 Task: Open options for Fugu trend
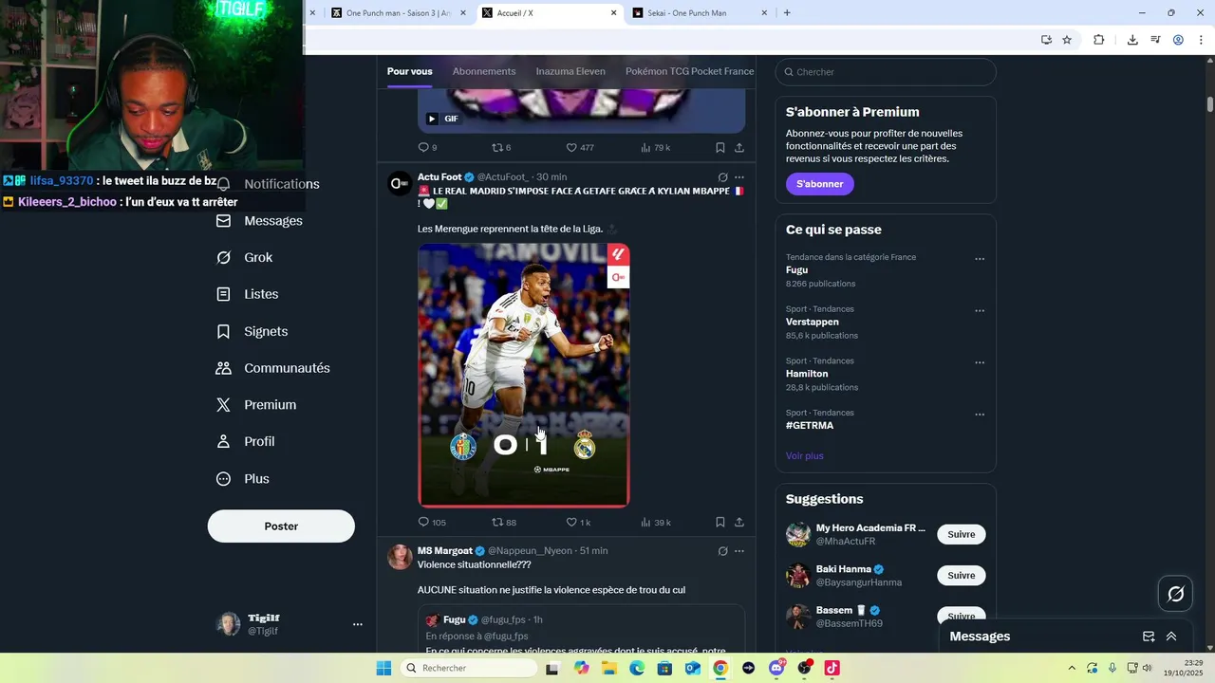pos(980,259)
